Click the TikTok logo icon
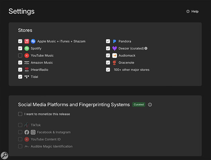Screen dimensions: 211x160 [27, 125]
